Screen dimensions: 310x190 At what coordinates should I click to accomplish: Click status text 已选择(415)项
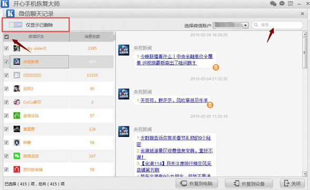tap(19, 184)
